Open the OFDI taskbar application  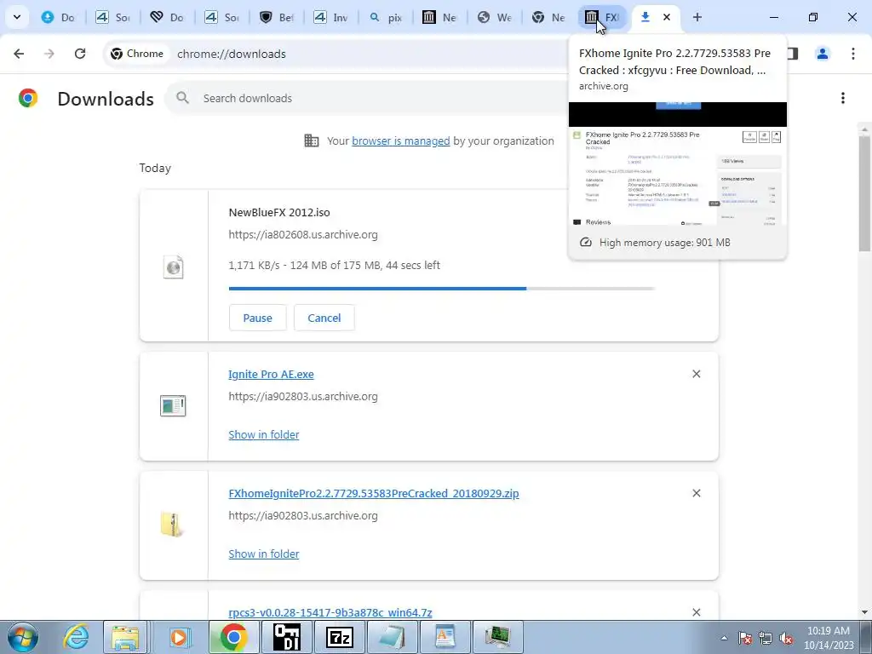[x=287, y=637]
